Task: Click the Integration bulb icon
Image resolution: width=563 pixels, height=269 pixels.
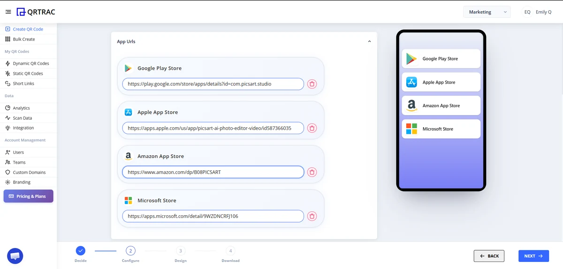Action: click(x=8, y=128)
